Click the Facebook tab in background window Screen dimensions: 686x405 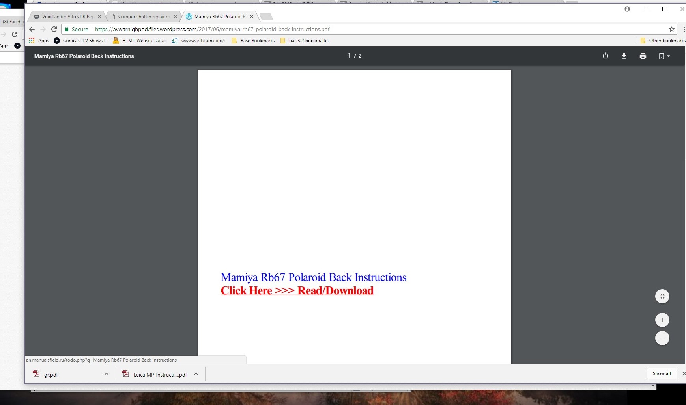coord(13,22)
